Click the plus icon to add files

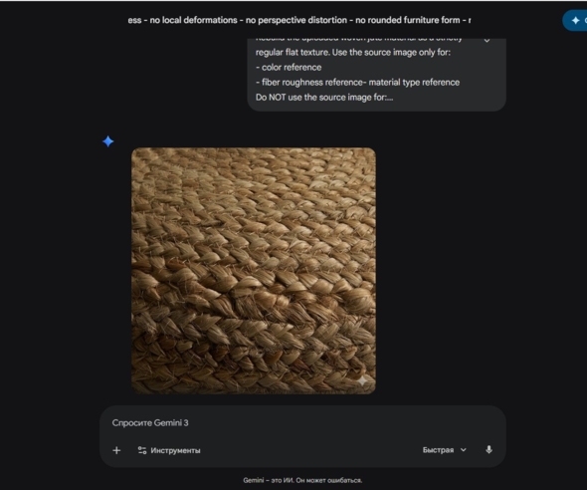(116, 450)
